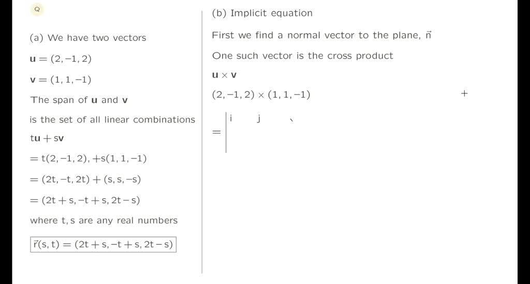Click the line = t(2,−1,2),+s(1,1,−1)
The height and width of the screenshot is (284, 530).
(88, 159)
